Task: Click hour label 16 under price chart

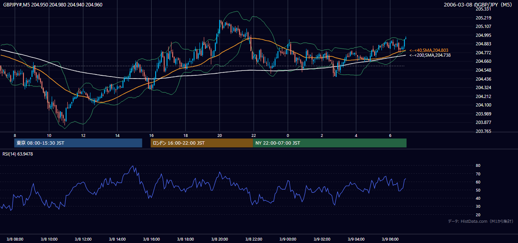Action: [x=151, y=135]
